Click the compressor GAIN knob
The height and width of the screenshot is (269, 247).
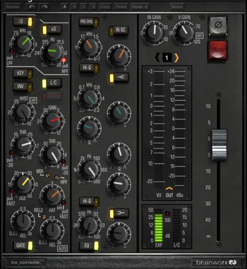53,121
